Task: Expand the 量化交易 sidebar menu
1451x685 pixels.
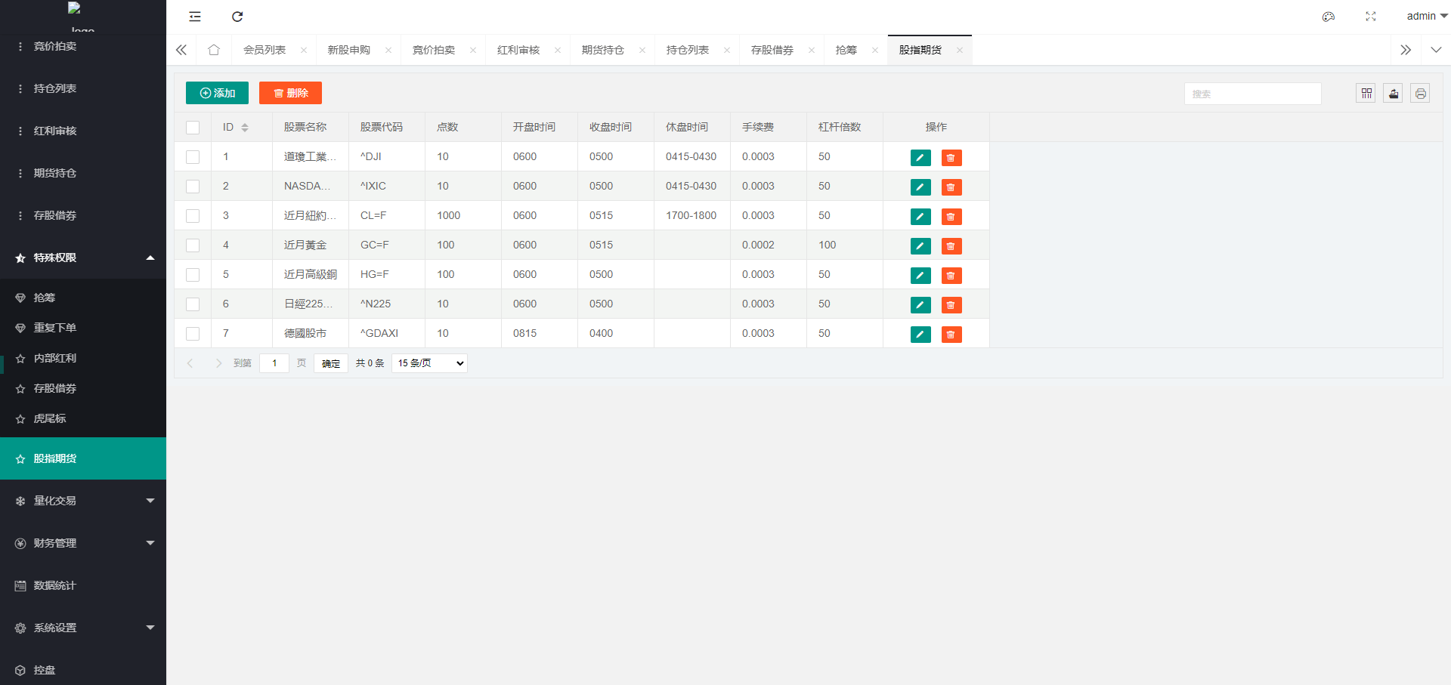Action: tap(83, 501)
